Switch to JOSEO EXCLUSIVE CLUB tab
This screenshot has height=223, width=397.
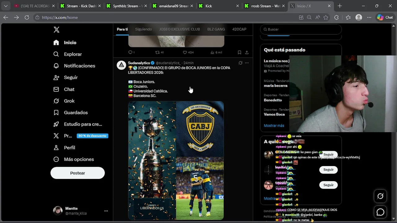tap(180, 29)
